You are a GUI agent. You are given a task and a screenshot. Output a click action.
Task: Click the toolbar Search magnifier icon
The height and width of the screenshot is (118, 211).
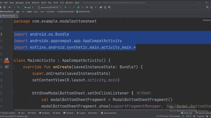[x=207, y=7]
